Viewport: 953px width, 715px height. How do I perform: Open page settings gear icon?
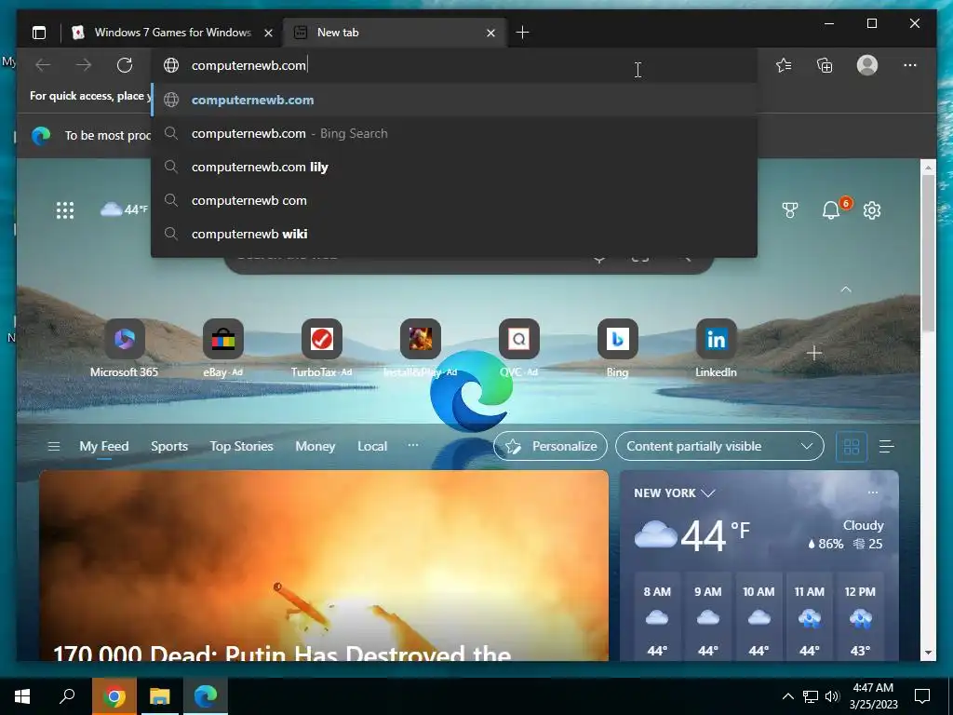tap(872, 210)
